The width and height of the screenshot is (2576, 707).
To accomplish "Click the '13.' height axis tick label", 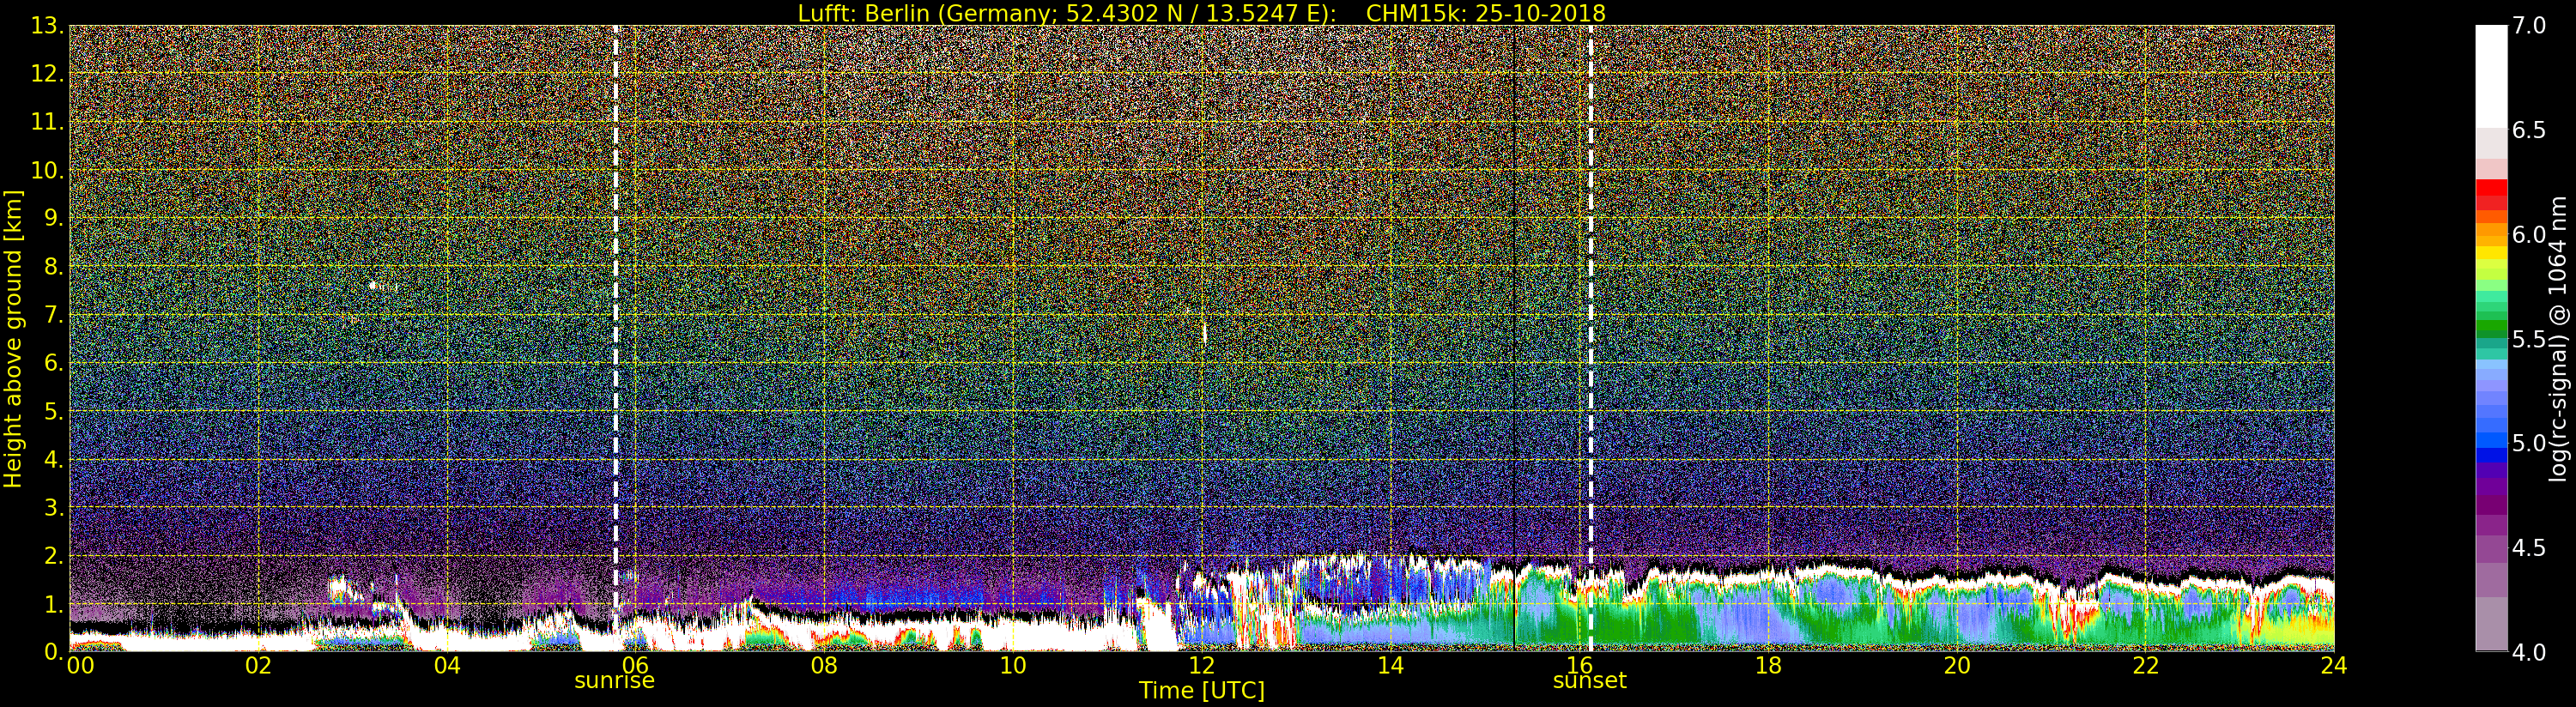I will (x=48, y=26).
